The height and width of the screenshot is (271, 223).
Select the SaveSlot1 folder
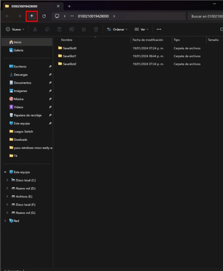(67, 56)
